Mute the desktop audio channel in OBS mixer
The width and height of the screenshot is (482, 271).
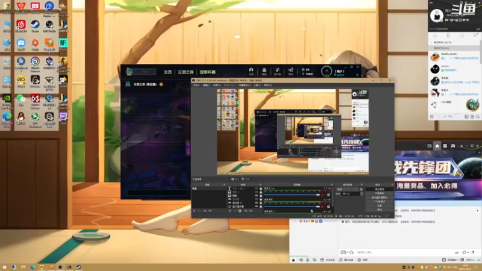(323, 207)
